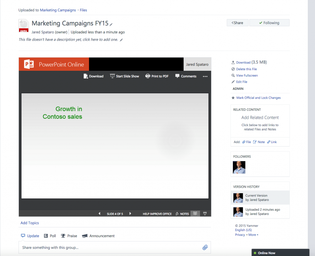Screen dimensions: 315x256
Task: Toggle Following for this file
Action: click(269, 22)
